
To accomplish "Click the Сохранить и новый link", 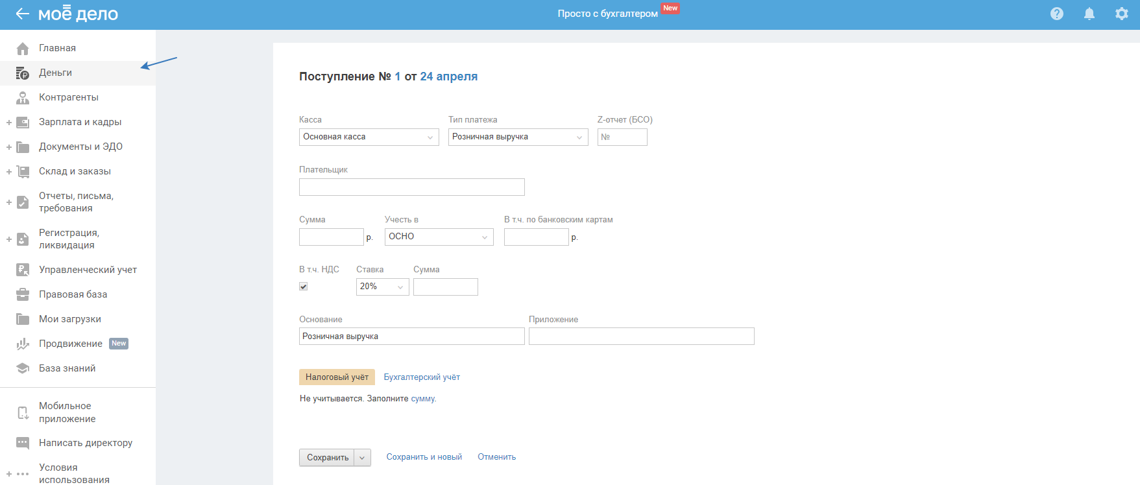I will click(424, 457).
